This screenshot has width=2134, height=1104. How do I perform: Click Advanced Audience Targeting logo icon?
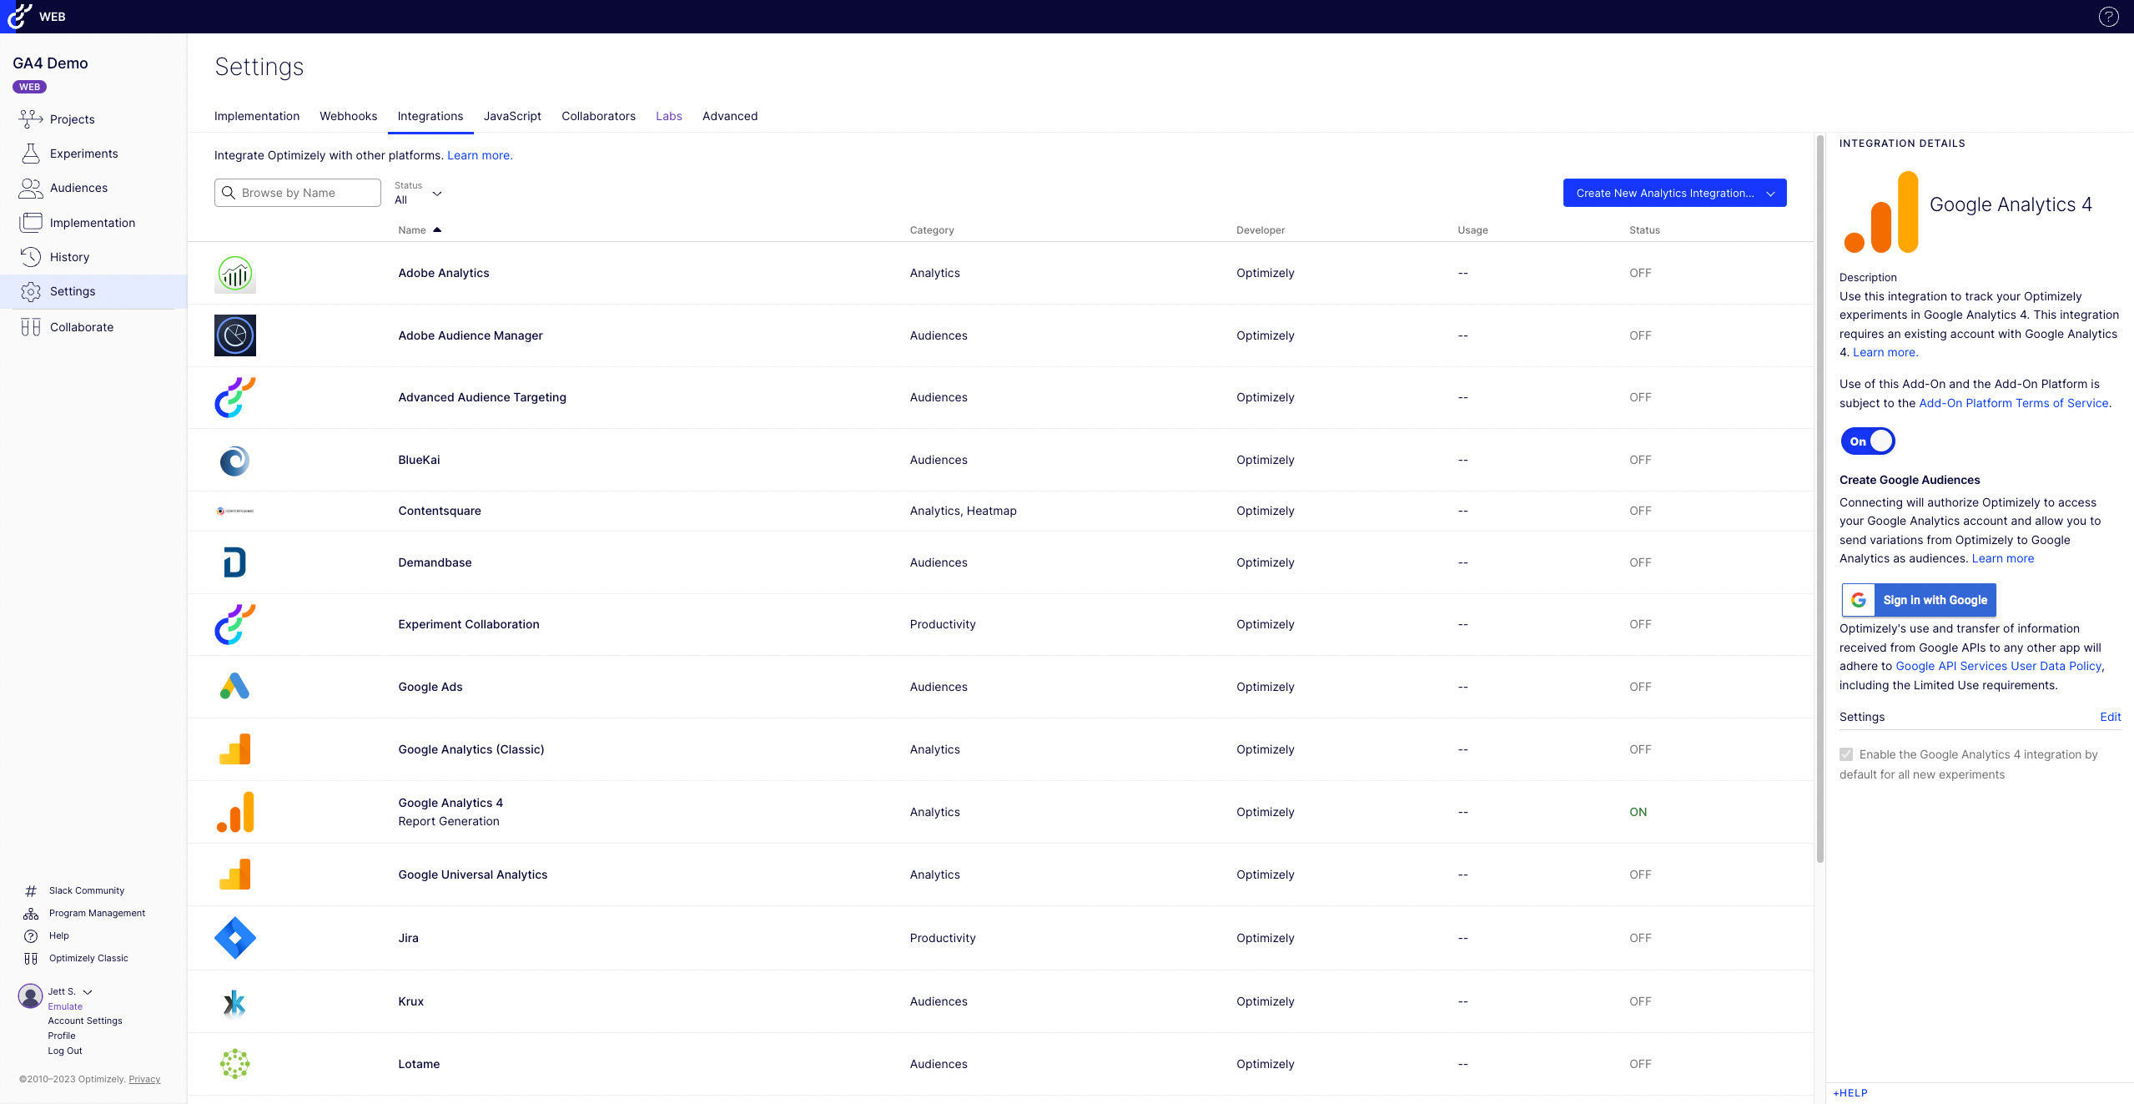pos(235,397)
